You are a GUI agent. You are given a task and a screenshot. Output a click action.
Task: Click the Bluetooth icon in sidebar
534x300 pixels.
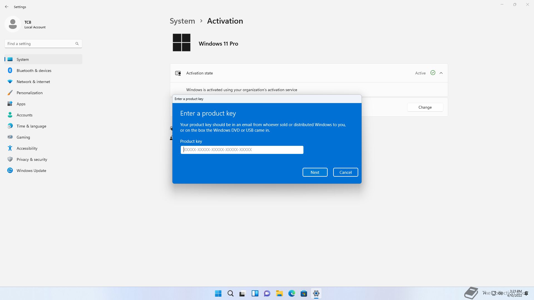click(x=10, y=70)
